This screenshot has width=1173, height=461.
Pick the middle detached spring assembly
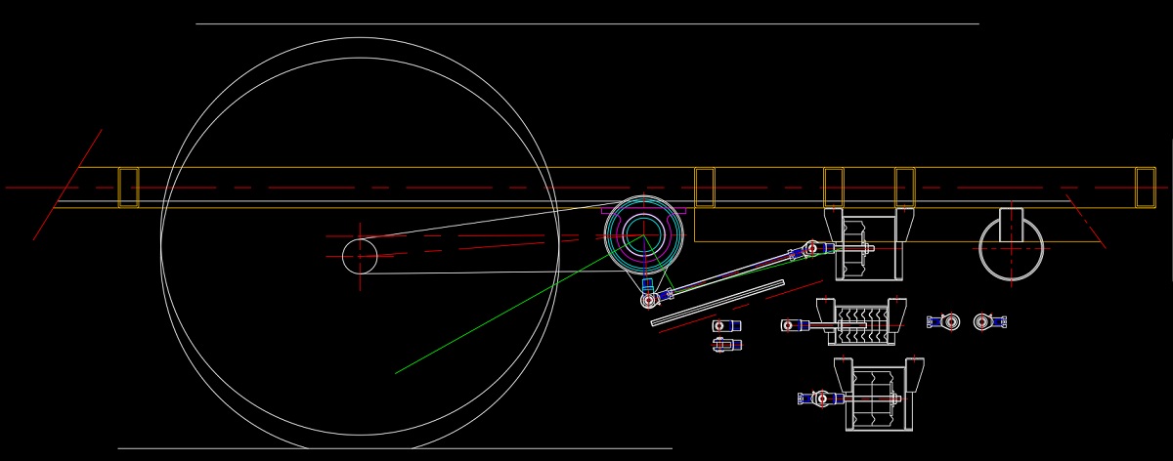click(860, 324)
